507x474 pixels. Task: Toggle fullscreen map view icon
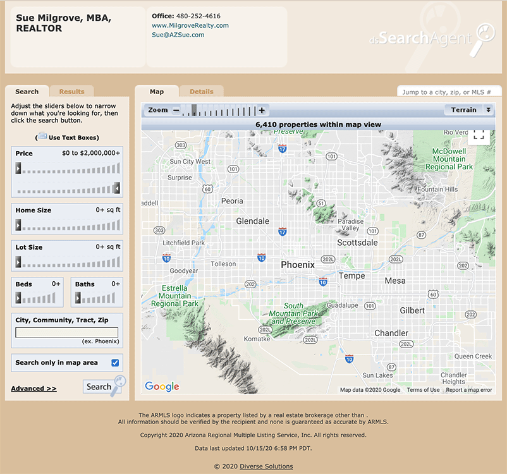(479, 136)
